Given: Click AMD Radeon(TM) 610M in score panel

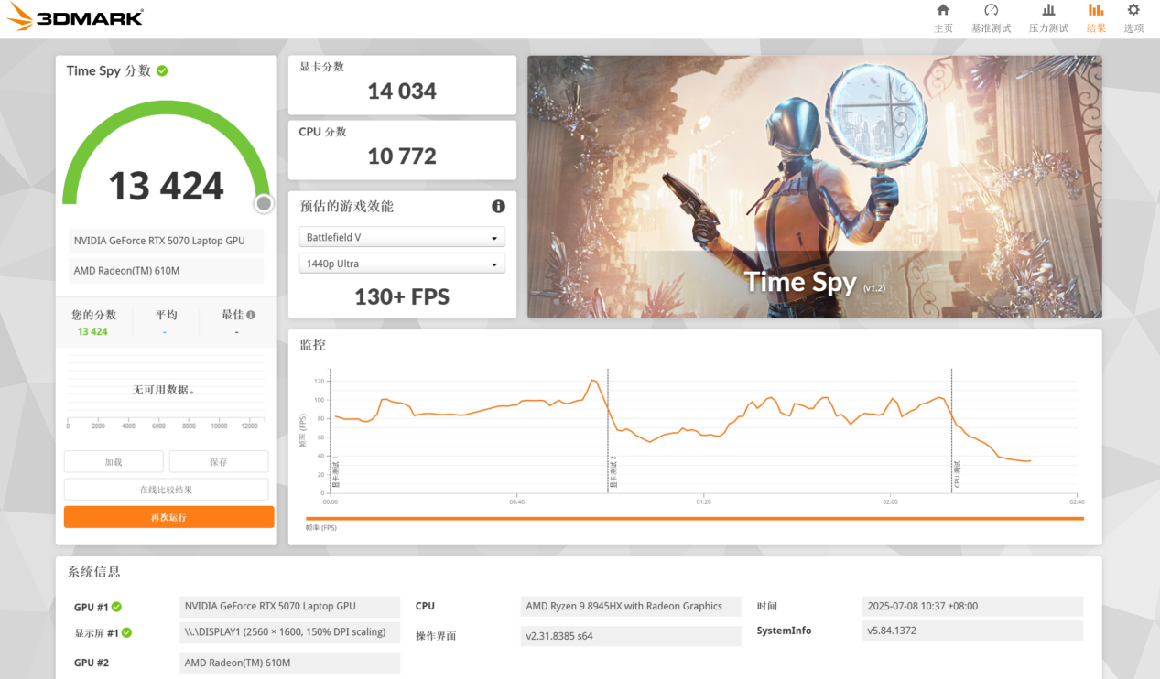Looking at the screenshot, I should (x=166, y=271).
